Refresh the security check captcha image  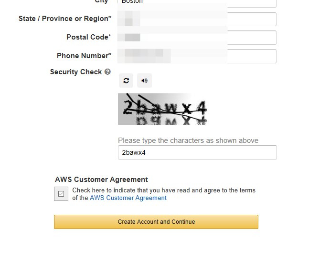[126, 81]
